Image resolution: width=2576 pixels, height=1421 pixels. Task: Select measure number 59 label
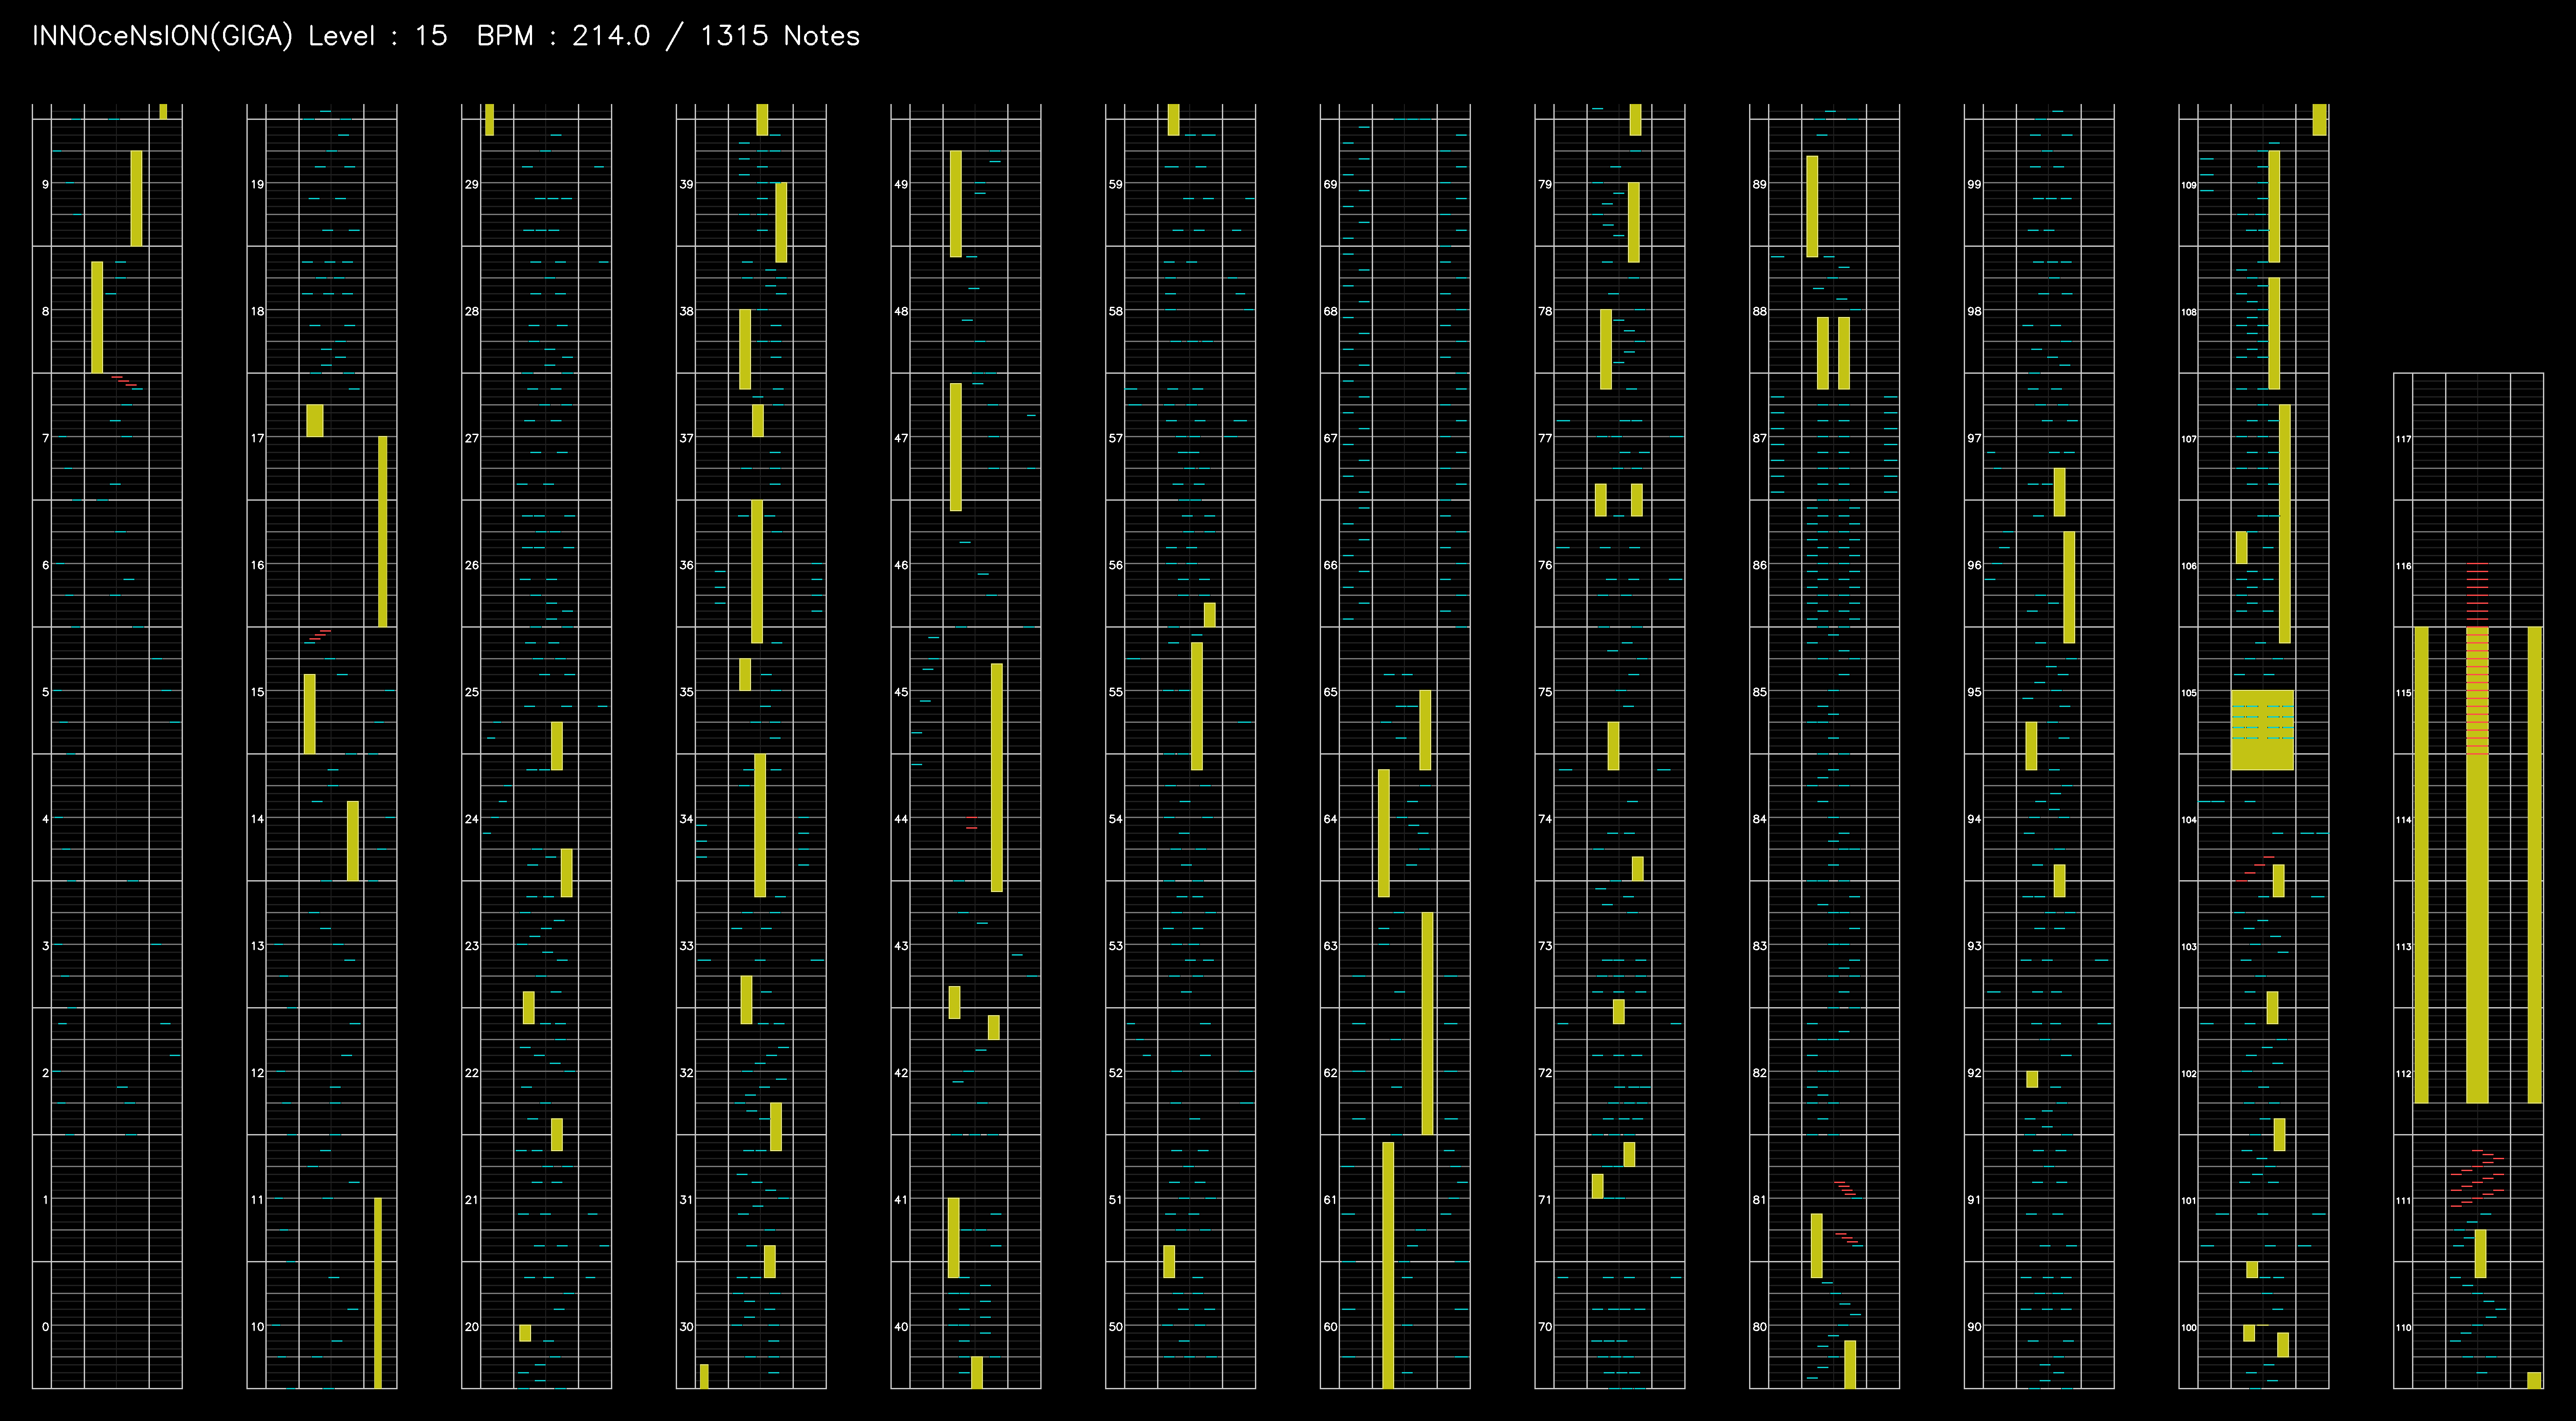pyautogui.click(x=1116, y=184)
